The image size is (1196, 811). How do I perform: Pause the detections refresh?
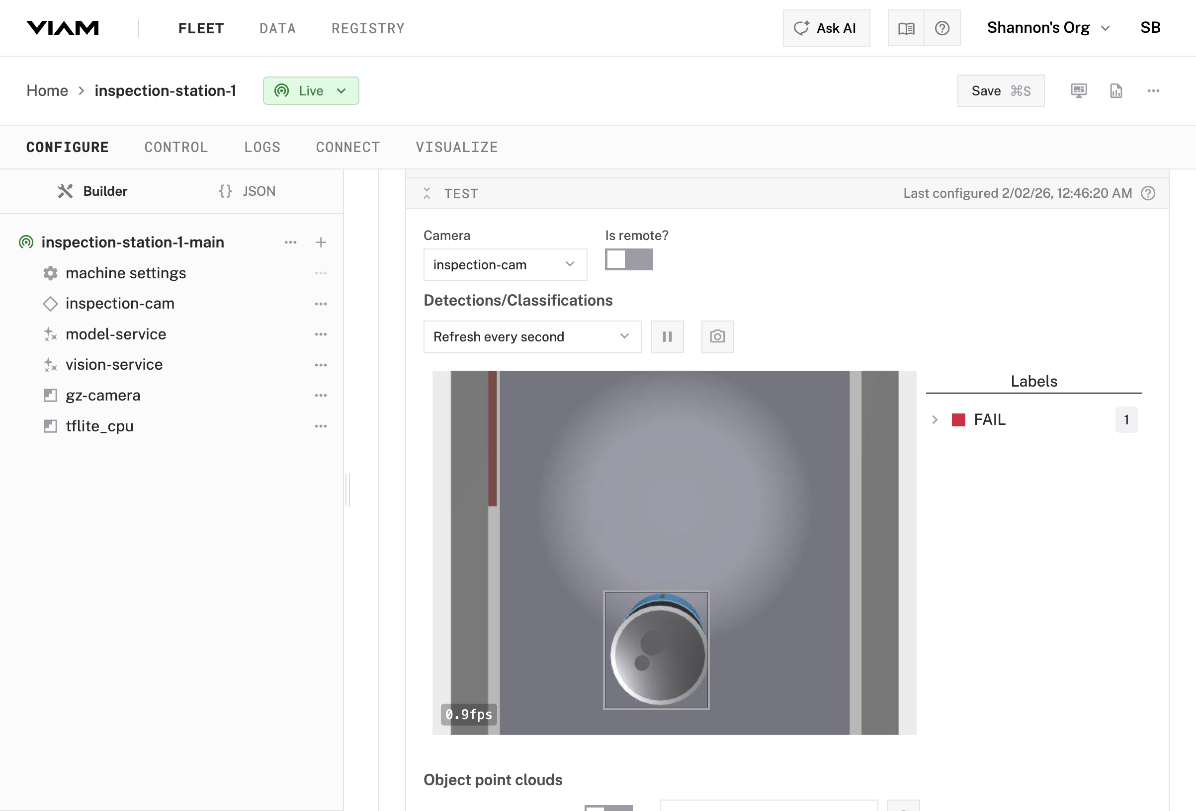click(x=667, y=336)
